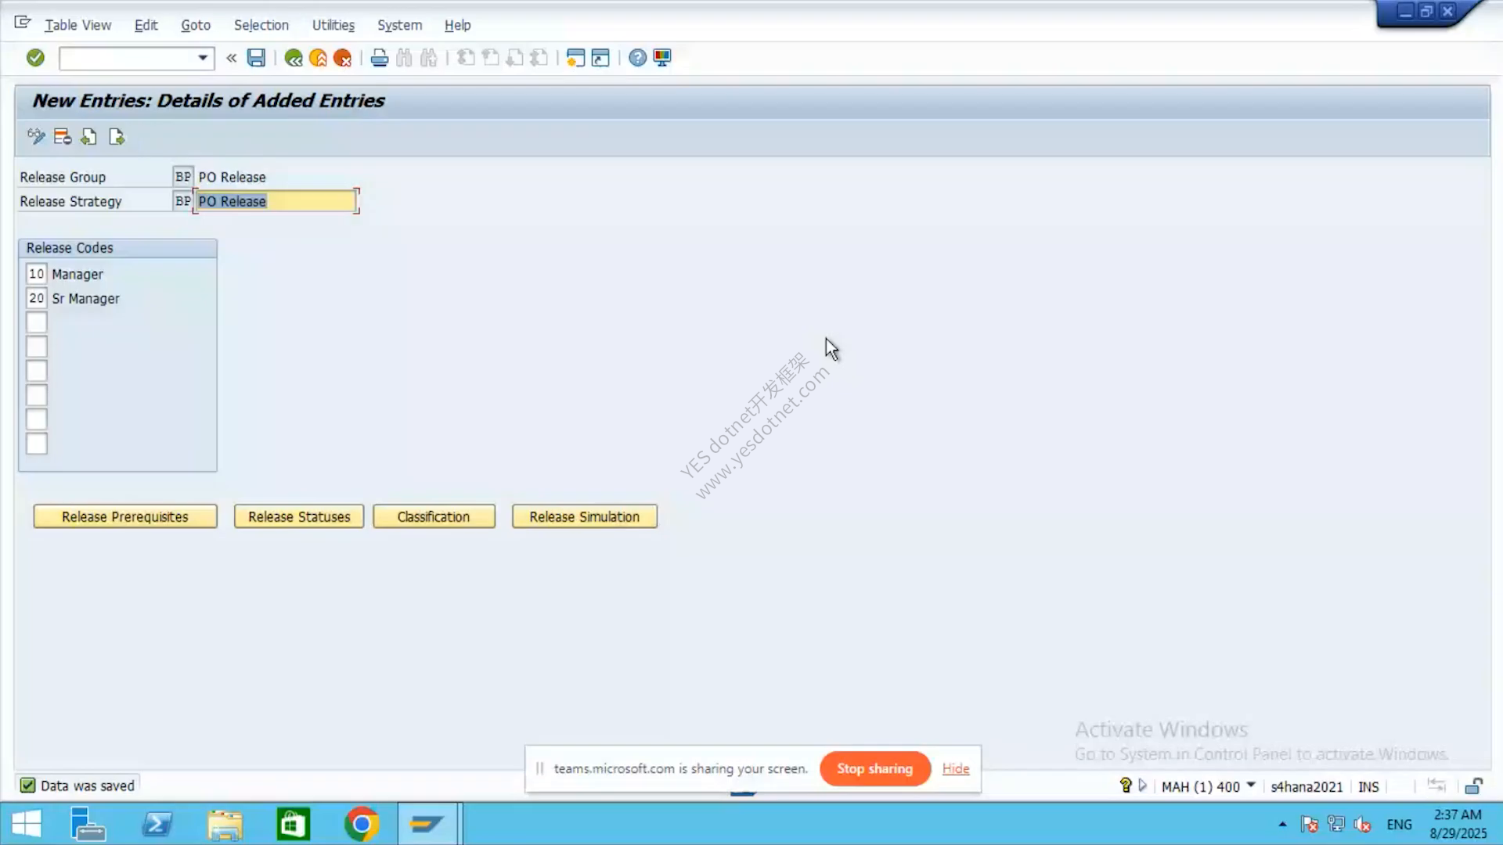
Task: Click release code field containing 10
Action: (x=36, y=274)
